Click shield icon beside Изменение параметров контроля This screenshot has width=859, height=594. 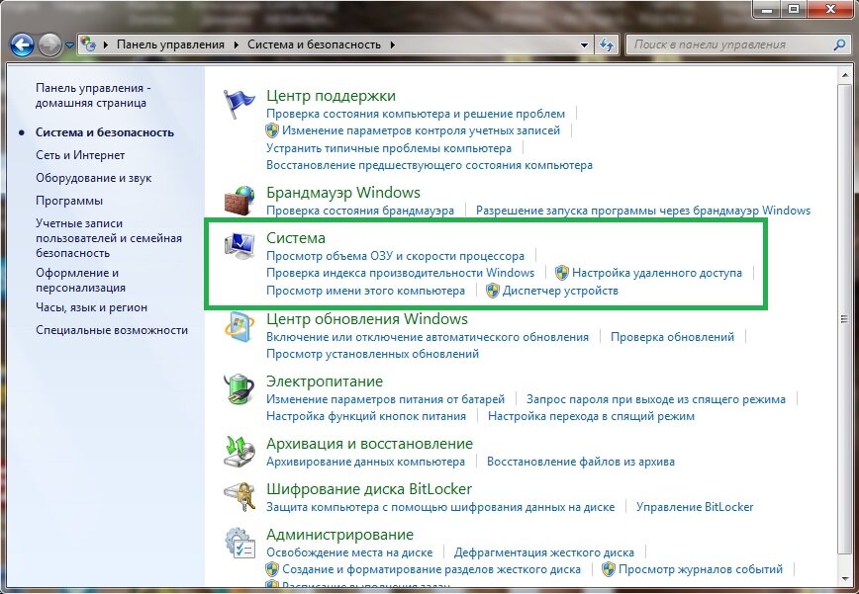pyautogui.click(x=272, y=130)
